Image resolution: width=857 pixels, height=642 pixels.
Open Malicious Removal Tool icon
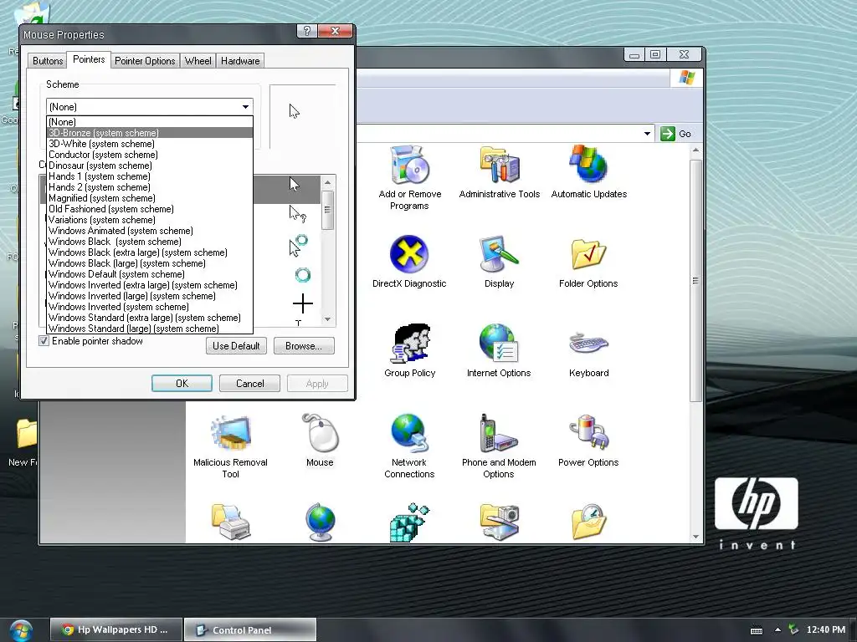tap(231, 433)
